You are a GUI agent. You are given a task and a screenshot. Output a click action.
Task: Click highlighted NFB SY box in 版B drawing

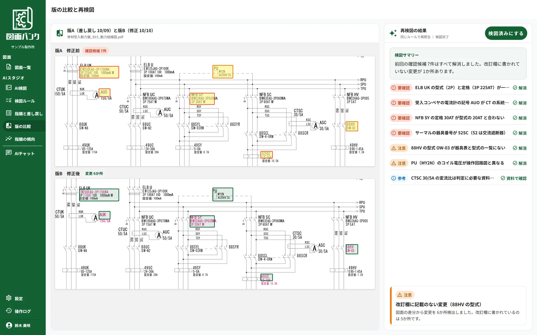(x=202, y=221)
